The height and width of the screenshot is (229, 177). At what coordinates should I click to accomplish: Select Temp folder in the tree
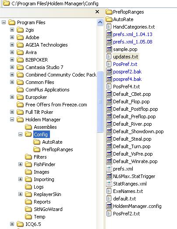coord(39,217)
